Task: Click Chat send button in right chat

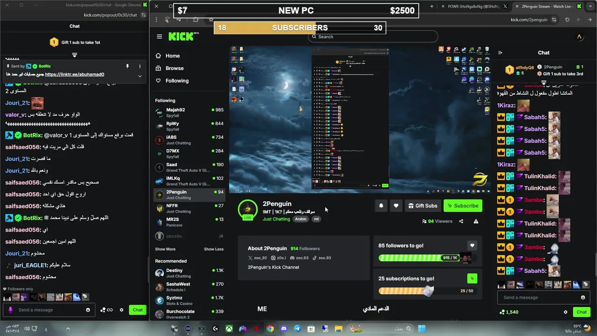Action: (x=582, y=312)
